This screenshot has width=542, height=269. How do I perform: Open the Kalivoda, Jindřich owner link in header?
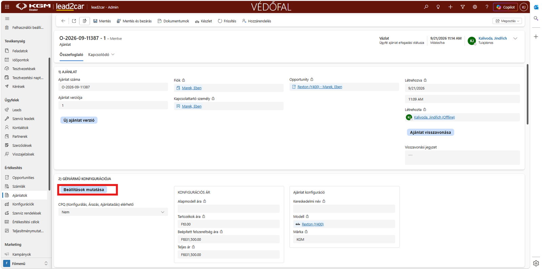click(493, 38)
